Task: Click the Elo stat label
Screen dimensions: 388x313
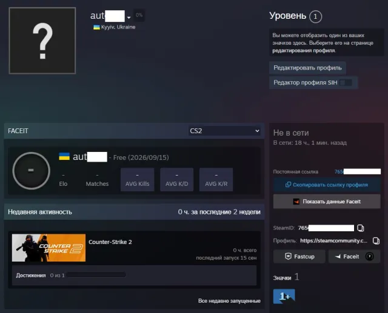Action: point(63,184)
